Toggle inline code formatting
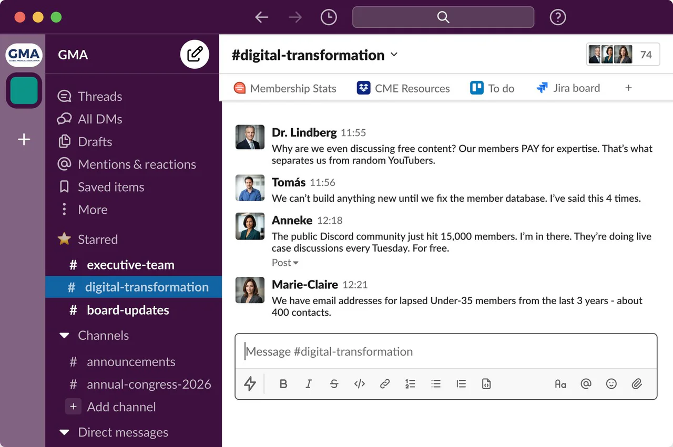The image size is (673, 447). [x=360, y=384]
